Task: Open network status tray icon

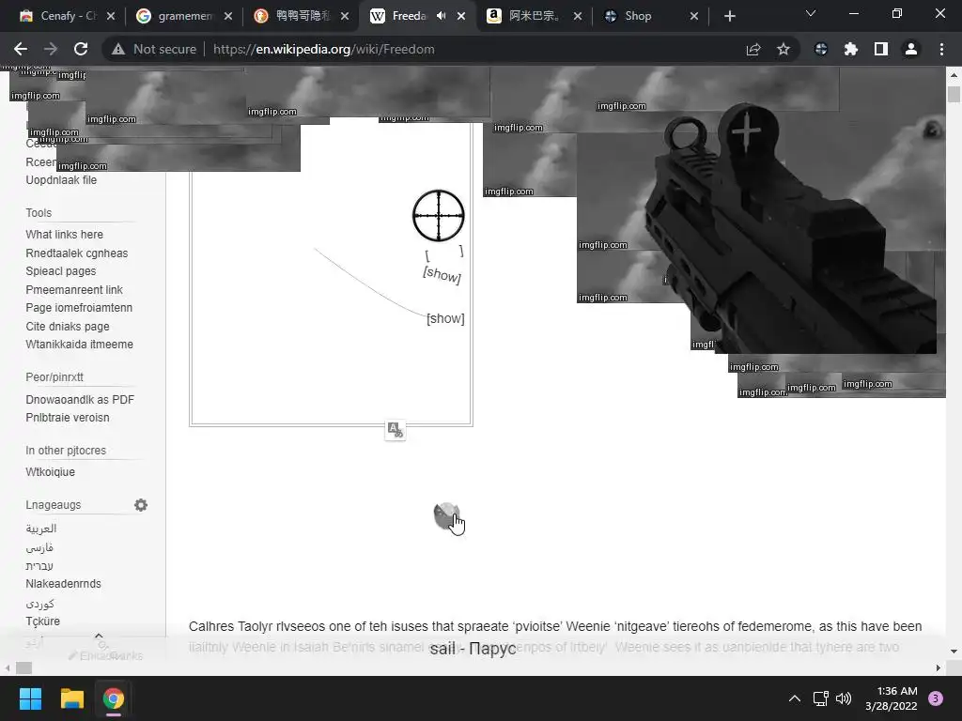Action: 820,698
